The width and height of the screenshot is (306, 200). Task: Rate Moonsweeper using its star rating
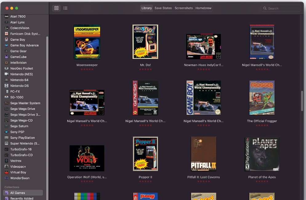coord(87,69)
